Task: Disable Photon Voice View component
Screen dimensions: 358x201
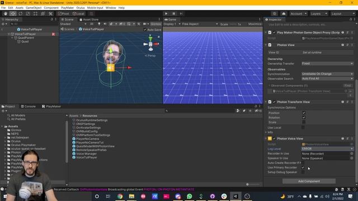Action: pyautogui.click(x=274, y=138)
